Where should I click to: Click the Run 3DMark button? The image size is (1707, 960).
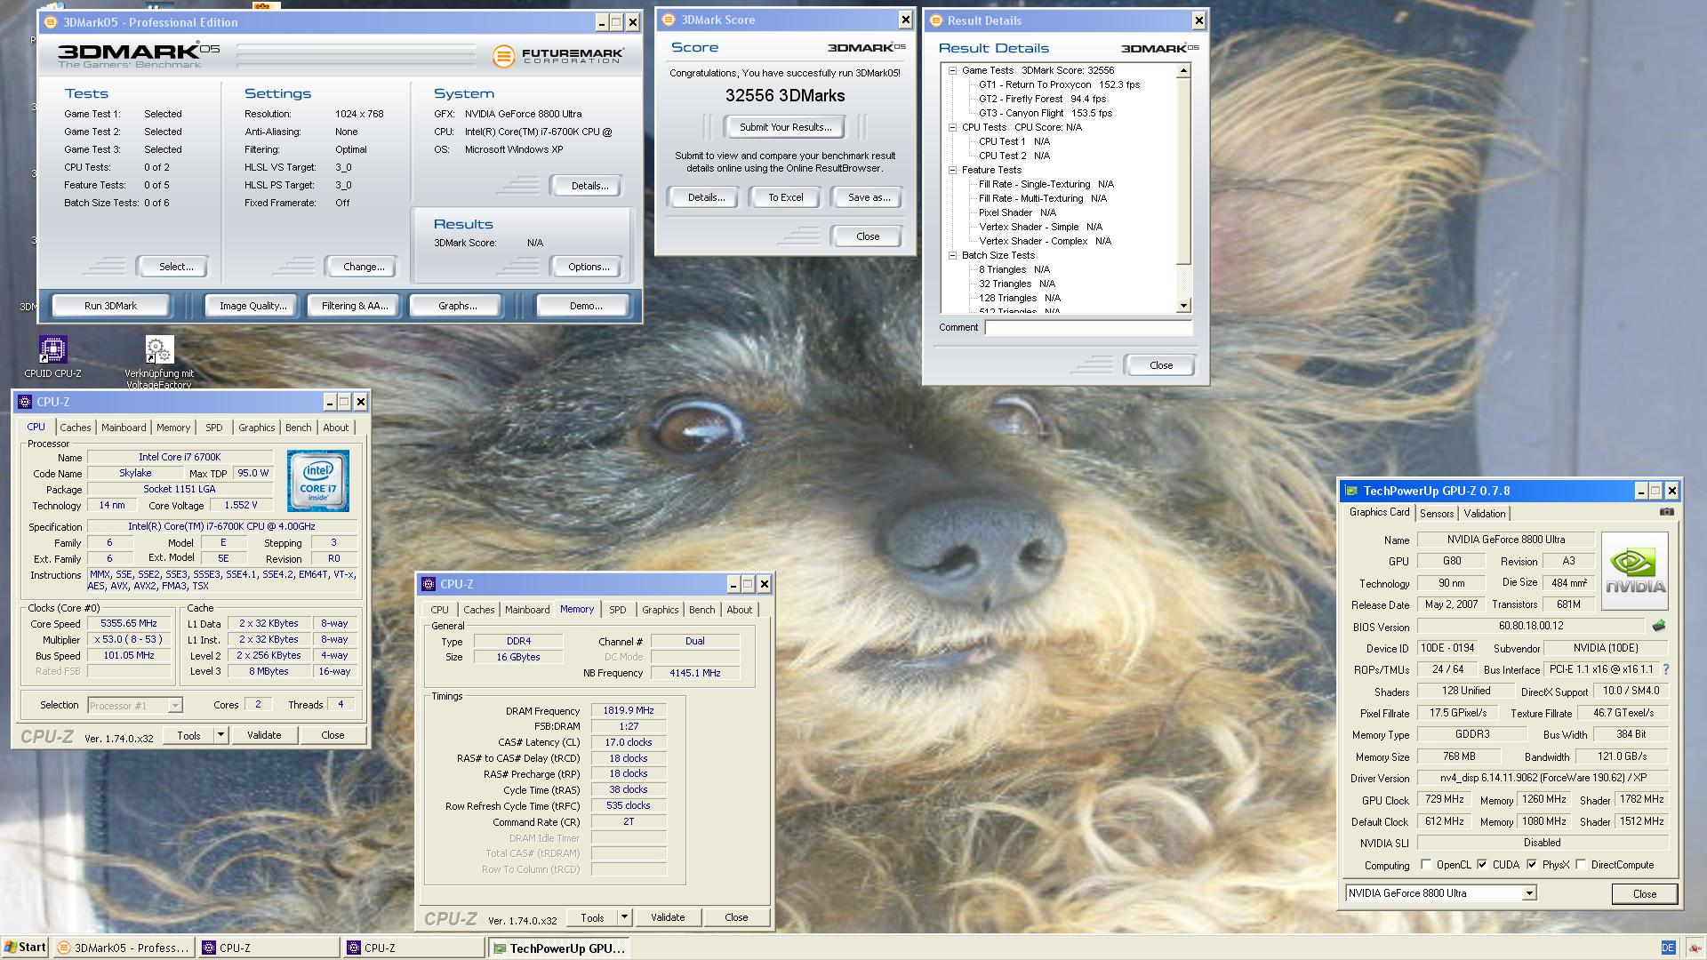(x=110, y=306)
